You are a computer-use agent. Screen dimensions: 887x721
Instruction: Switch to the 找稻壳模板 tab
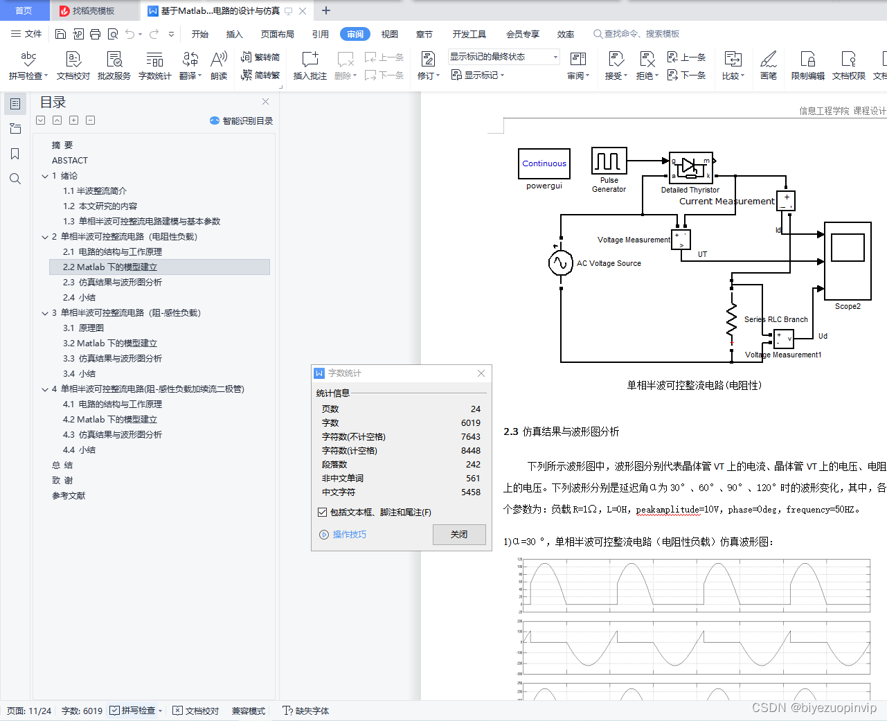94,10
